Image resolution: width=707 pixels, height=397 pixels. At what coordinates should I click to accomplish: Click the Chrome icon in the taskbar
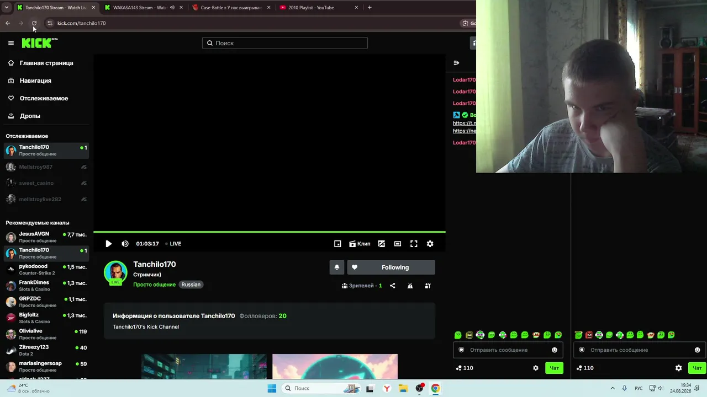click(x=435, y=388)
